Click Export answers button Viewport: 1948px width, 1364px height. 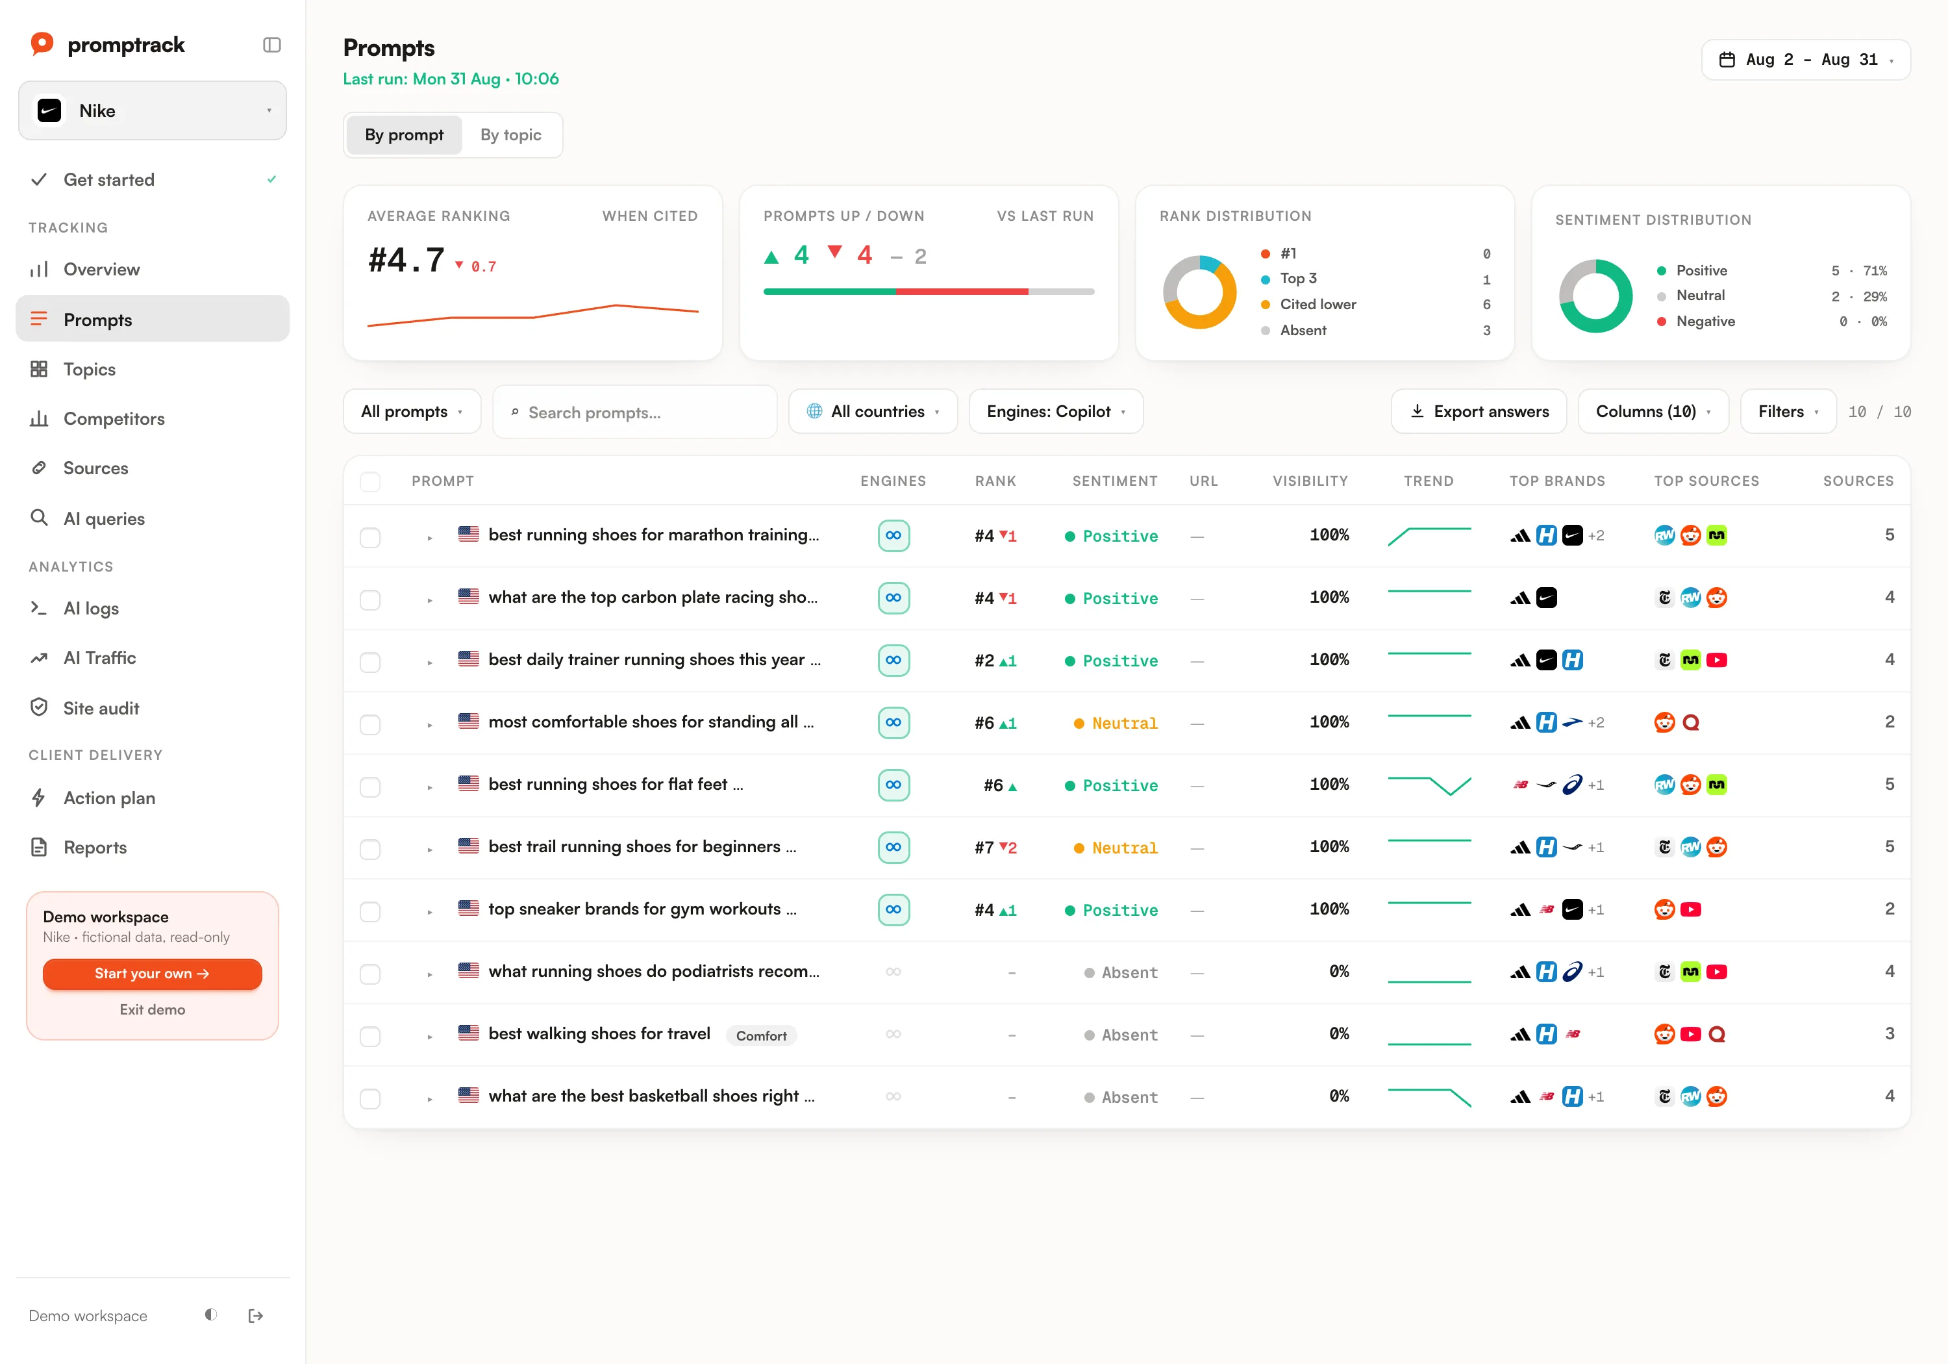click(x=1479, y=412)
